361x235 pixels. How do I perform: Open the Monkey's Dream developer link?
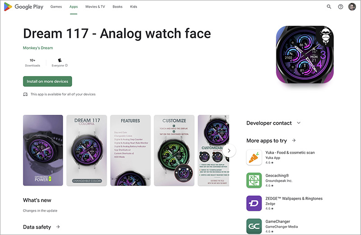tap(38, 48)
